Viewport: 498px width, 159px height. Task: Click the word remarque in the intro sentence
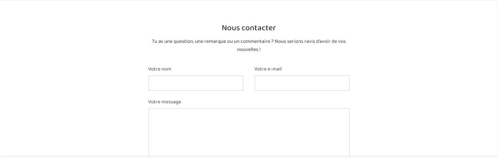coord(215,41)
